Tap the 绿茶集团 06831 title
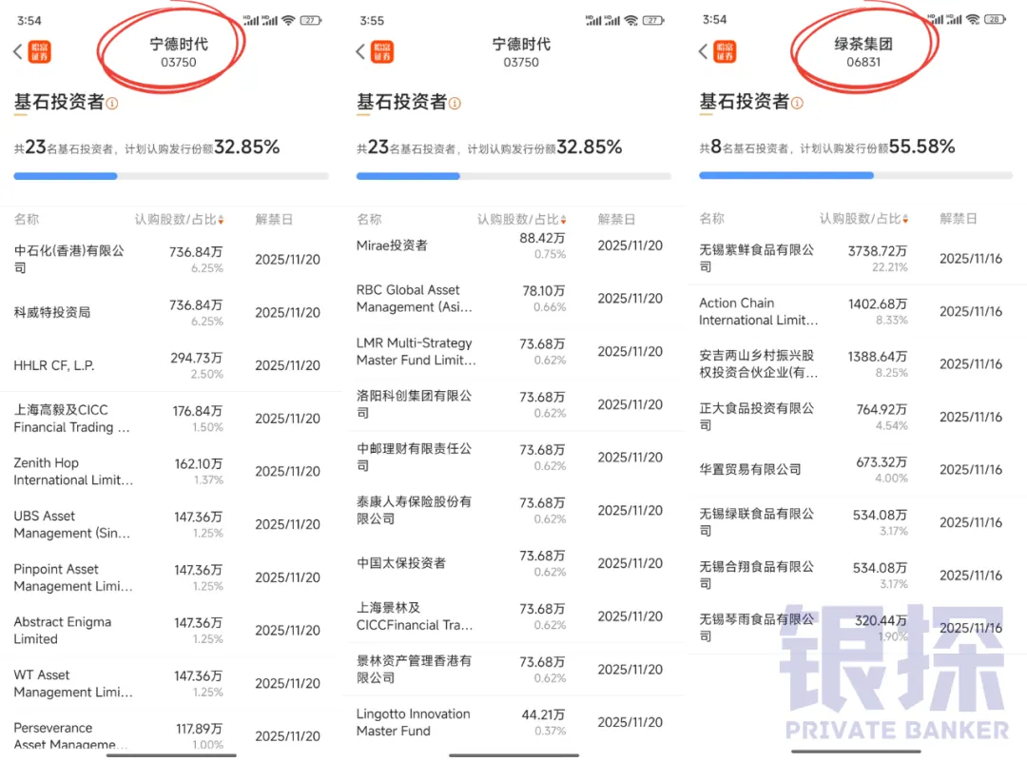1027x762 pixels. pyautogui.click(x=863, y=52)
